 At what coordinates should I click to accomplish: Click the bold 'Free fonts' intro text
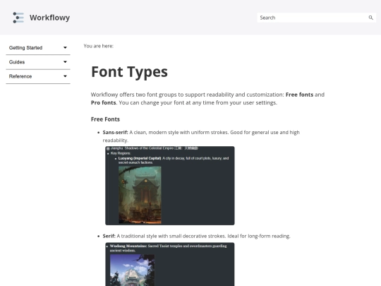[x=299, y=95]
